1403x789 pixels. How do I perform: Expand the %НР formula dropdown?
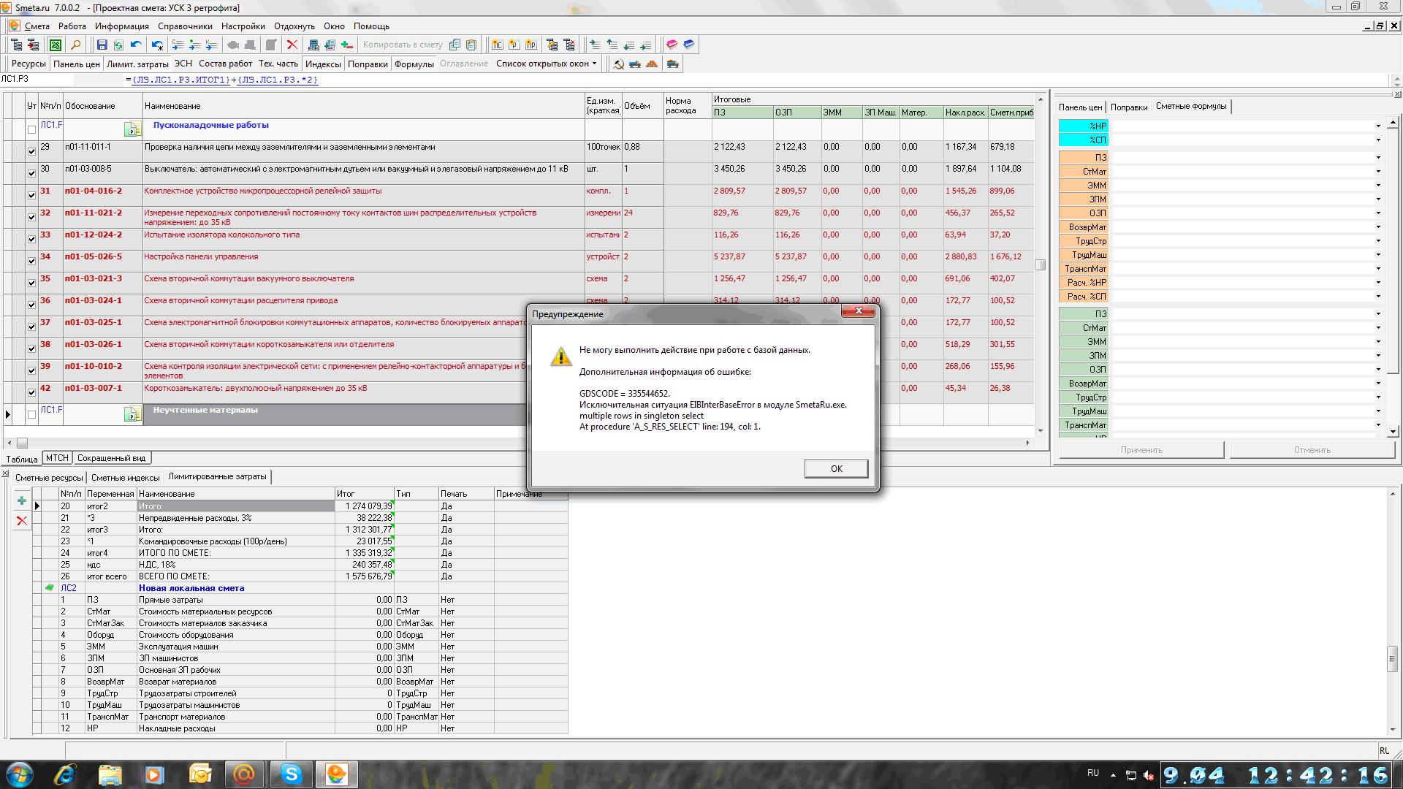(x=1378, y=126)
